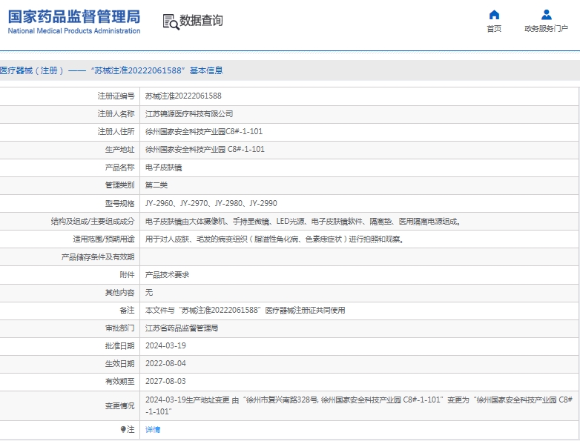
Task: Click the 变更情况 label
Action: [x=119, y=406]
